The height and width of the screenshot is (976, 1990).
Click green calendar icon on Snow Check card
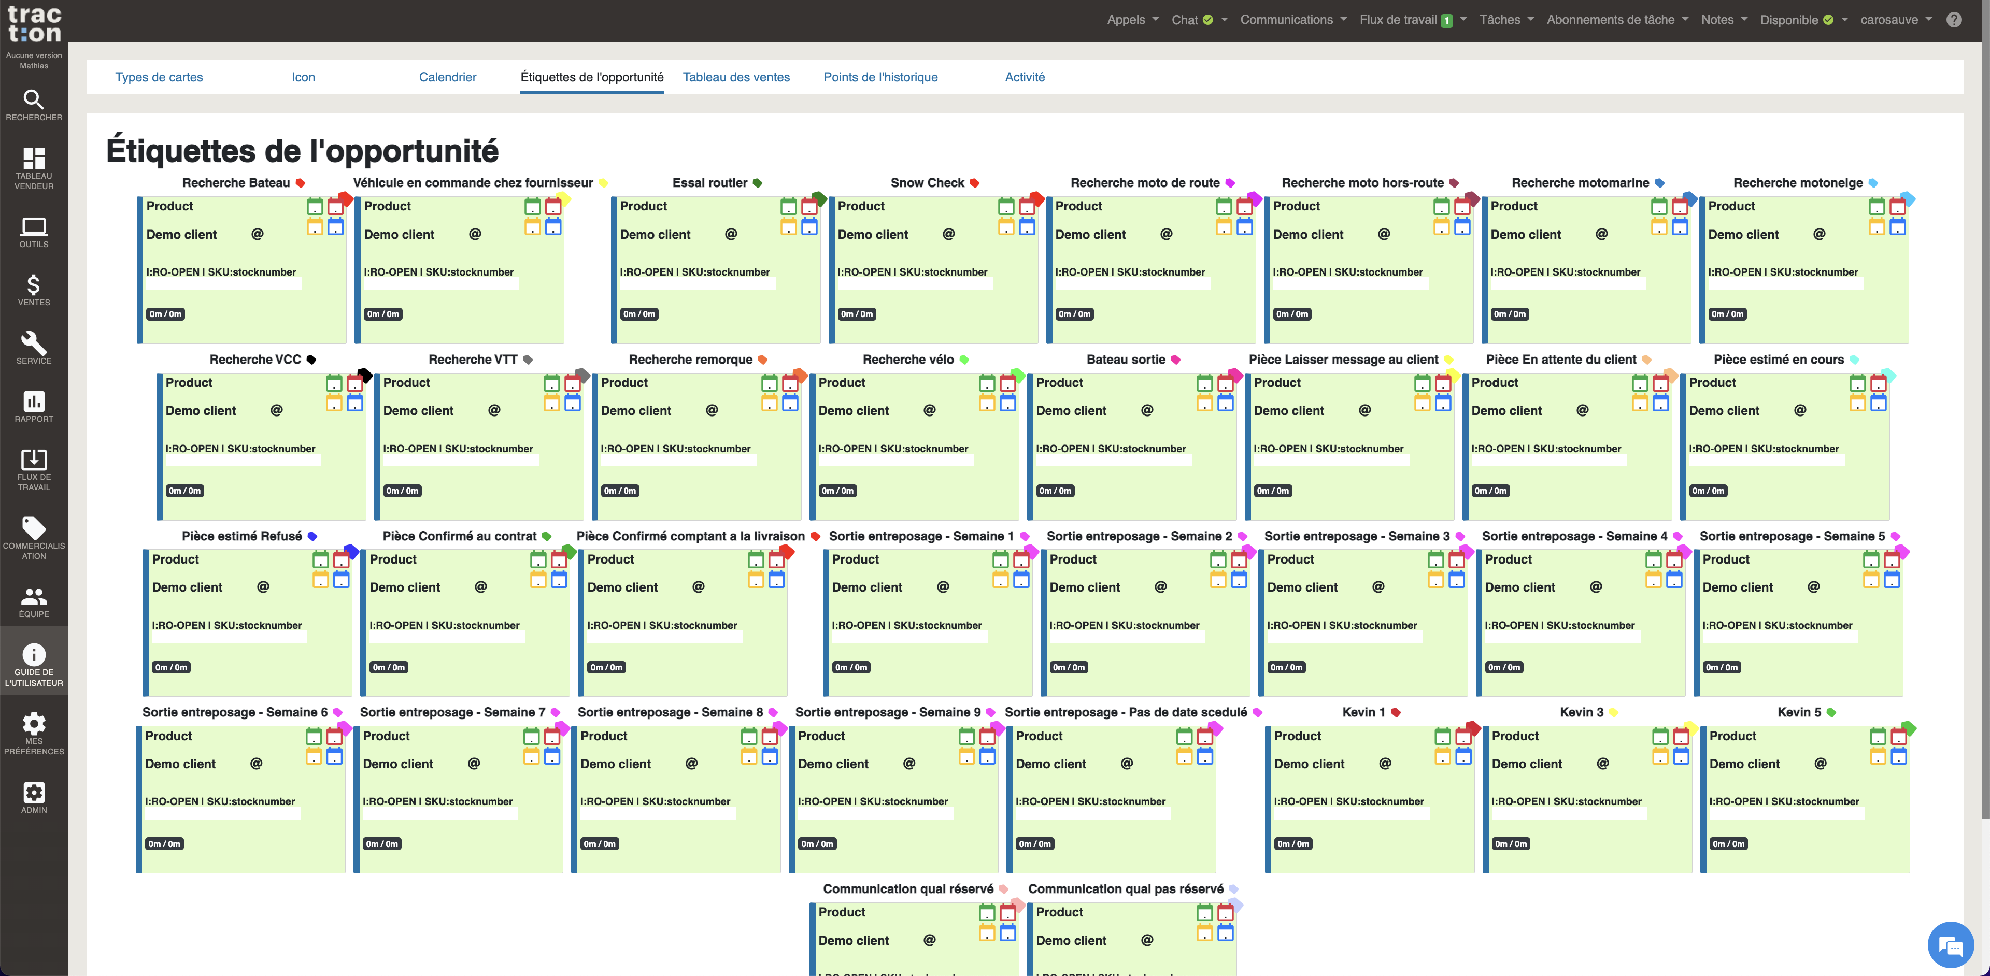click(1006, 206)
